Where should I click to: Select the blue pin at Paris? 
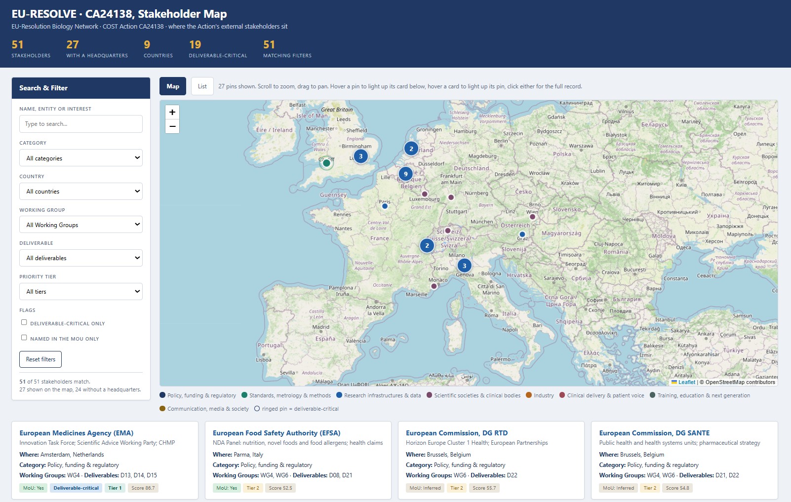click(x=385, y=206)
